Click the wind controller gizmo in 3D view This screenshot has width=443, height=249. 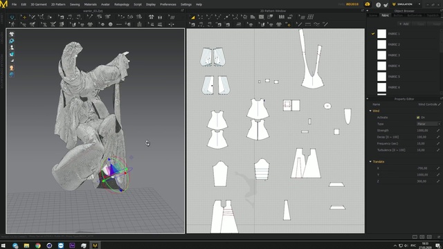pos(115,174)
